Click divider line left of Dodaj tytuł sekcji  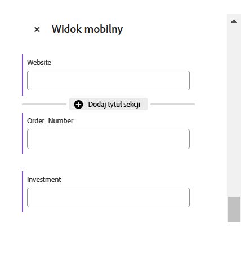tap(44, 104)
